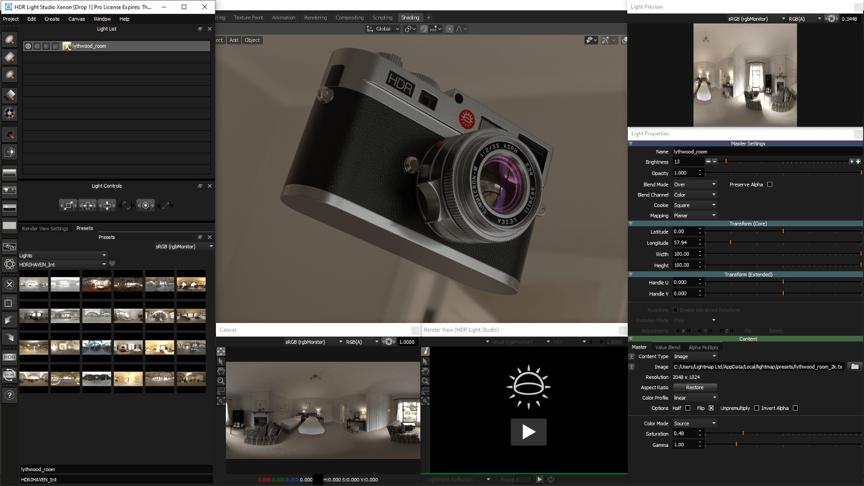Collapse the Transform (Core) section
864x486 pixels.
(x=631, y=223)
